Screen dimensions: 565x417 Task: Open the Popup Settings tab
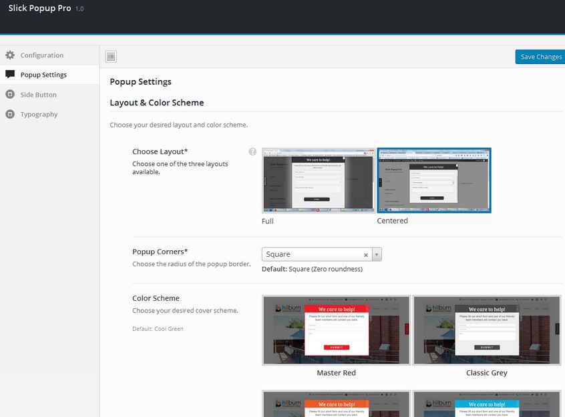click(x=49, y=75)
